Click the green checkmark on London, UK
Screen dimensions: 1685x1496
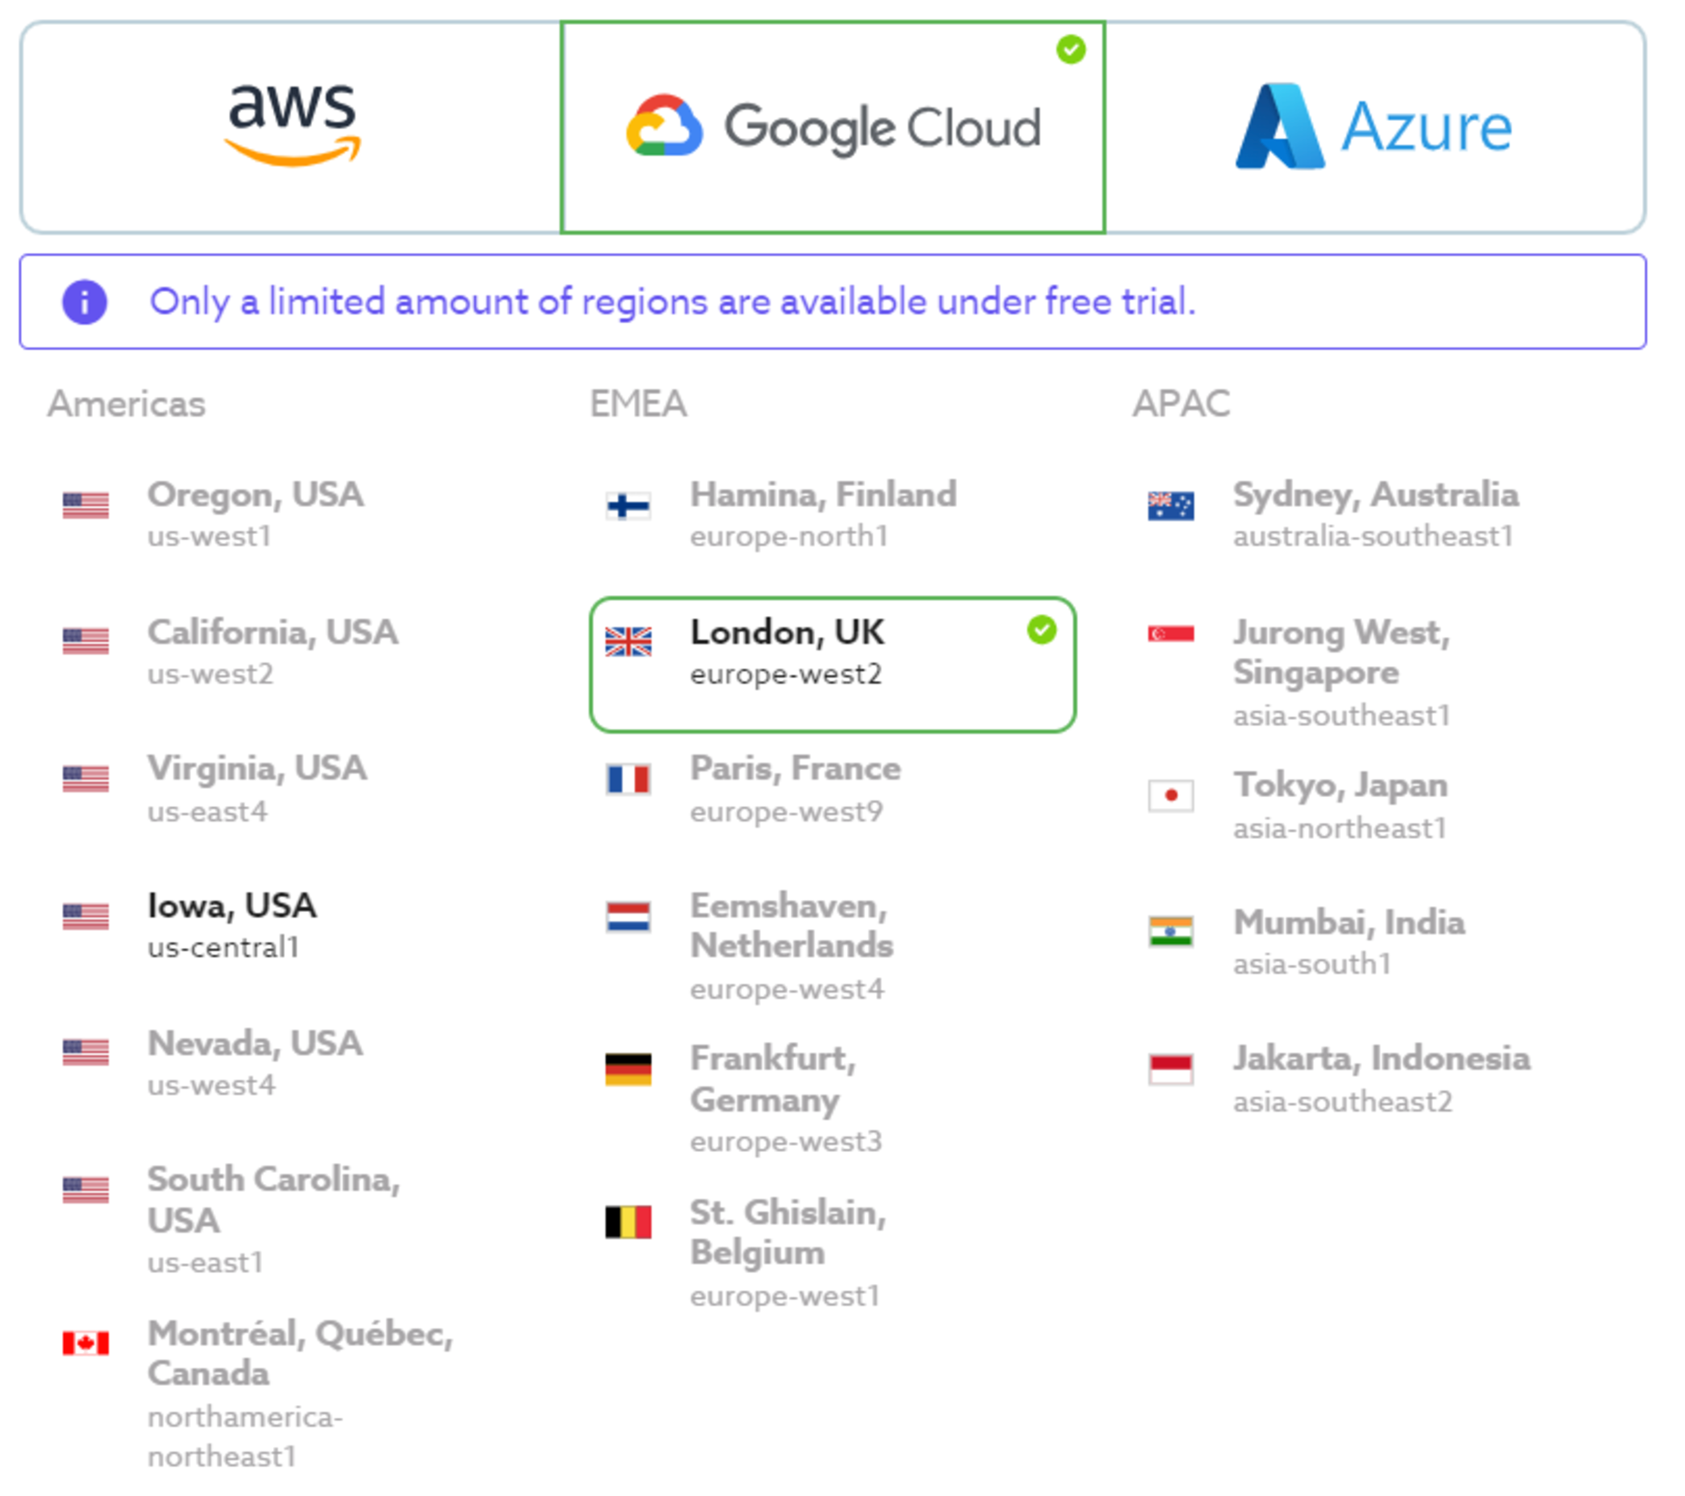(1042, 630)
